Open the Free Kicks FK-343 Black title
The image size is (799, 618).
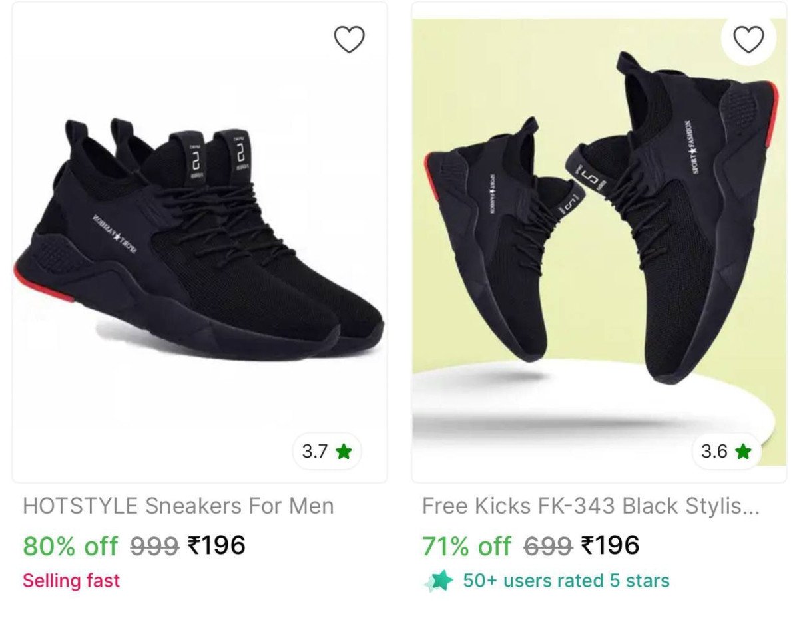(591, 506)
